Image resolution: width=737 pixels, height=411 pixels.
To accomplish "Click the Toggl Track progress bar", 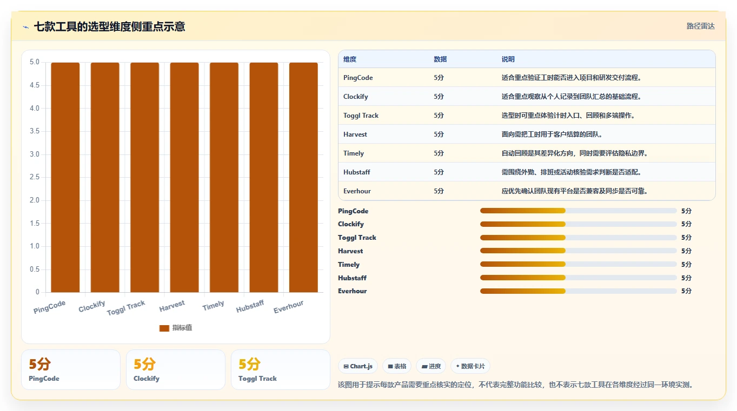I will tap(579, 238).
